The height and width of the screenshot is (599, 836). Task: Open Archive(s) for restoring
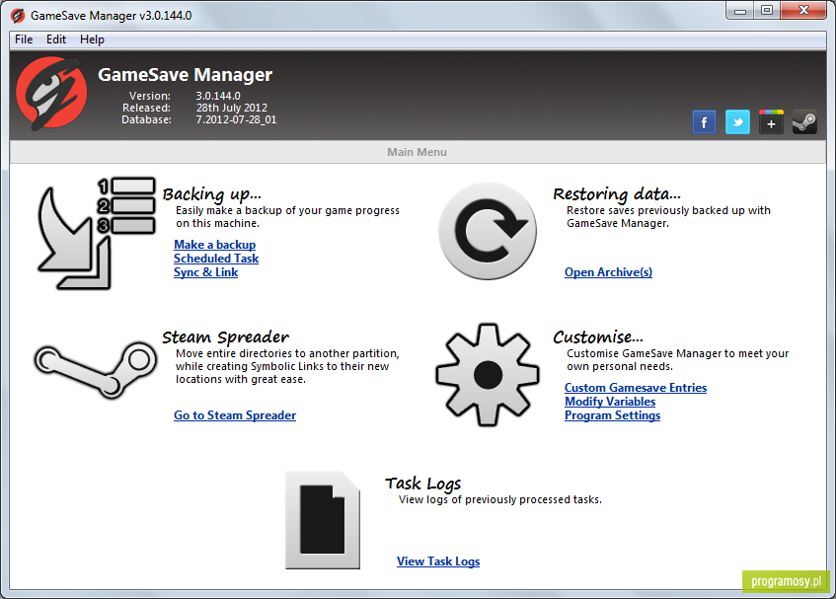(x=608, y=272)
